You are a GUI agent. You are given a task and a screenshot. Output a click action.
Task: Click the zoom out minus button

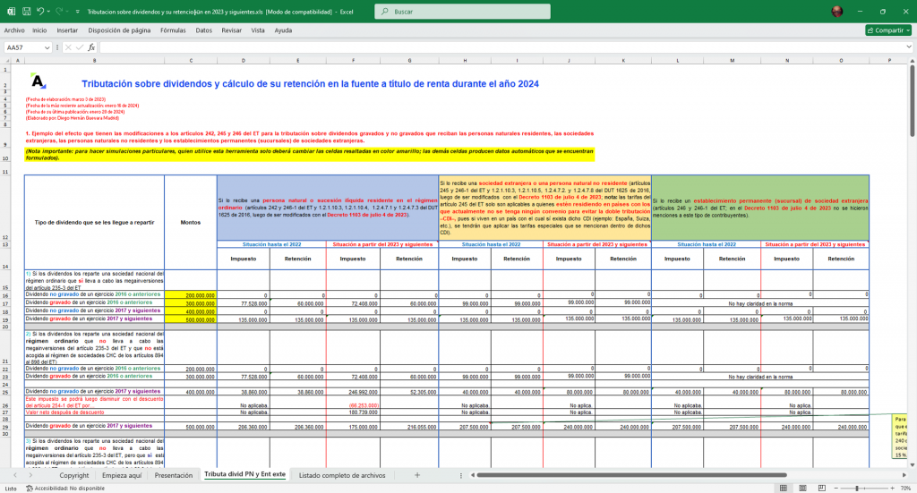pyautogui.click(x=836, y=488)
